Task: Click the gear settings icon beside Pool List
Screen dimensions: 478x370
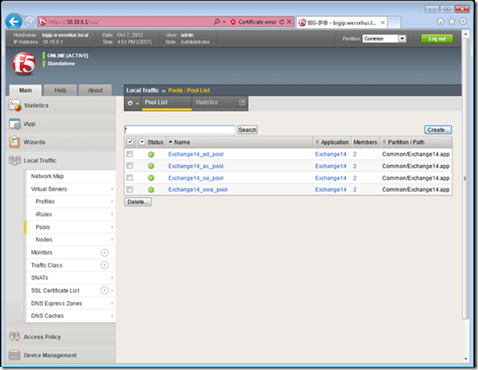Action: coord(131,102)
